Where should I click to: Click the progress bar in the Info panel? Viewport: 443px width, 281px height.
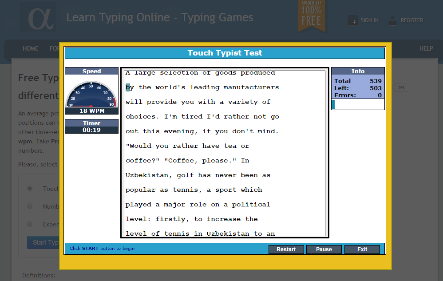click(x=358, y=104)
